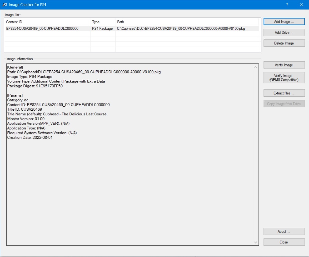Click the Close button at bottom right
This screenshot has width=309, height=257.
[x=284, y=242]
